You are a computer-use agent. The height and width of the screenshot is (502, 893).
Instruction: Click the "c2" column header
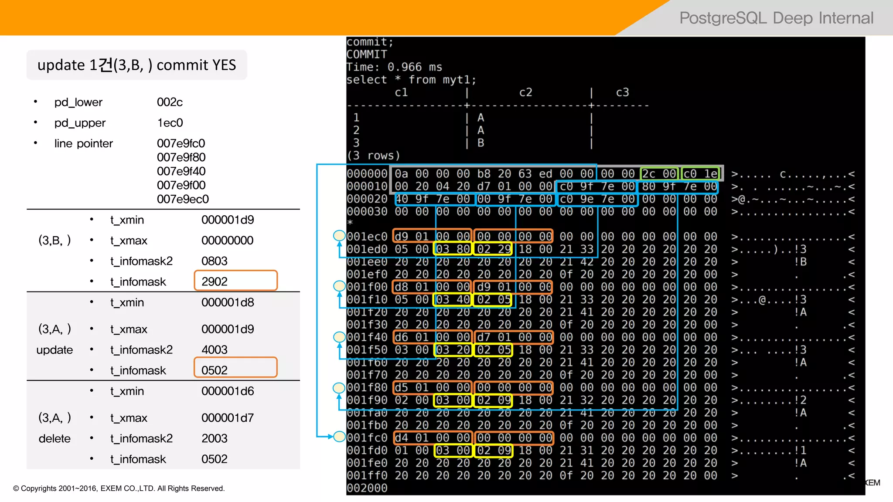pos(525,92)
